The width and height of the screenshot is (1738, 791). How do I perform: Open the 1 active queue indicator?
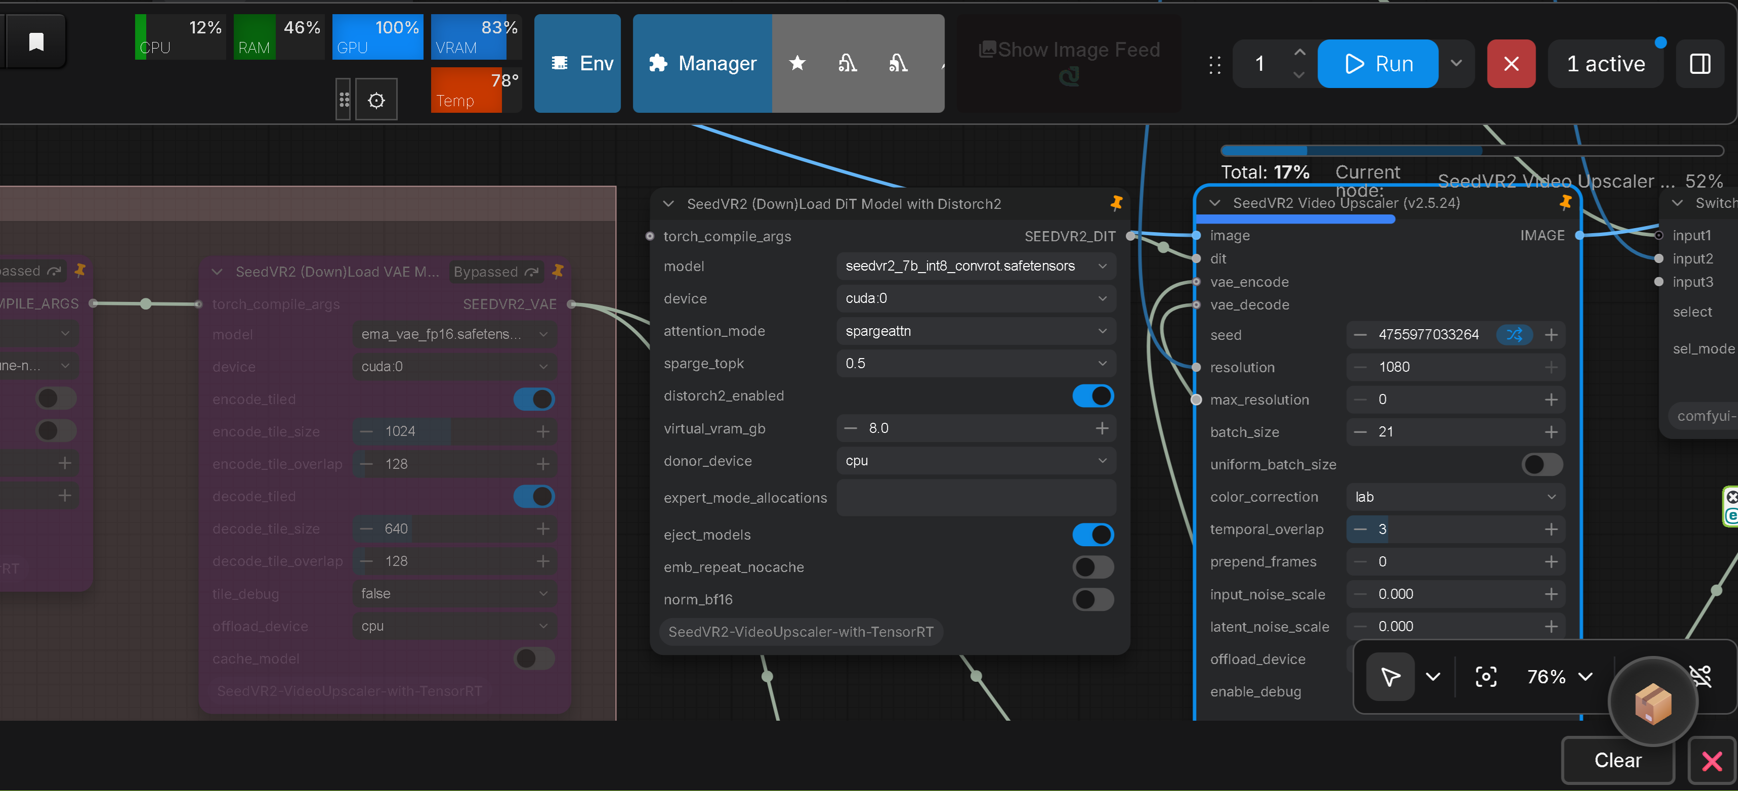[x=1606, y=63]
